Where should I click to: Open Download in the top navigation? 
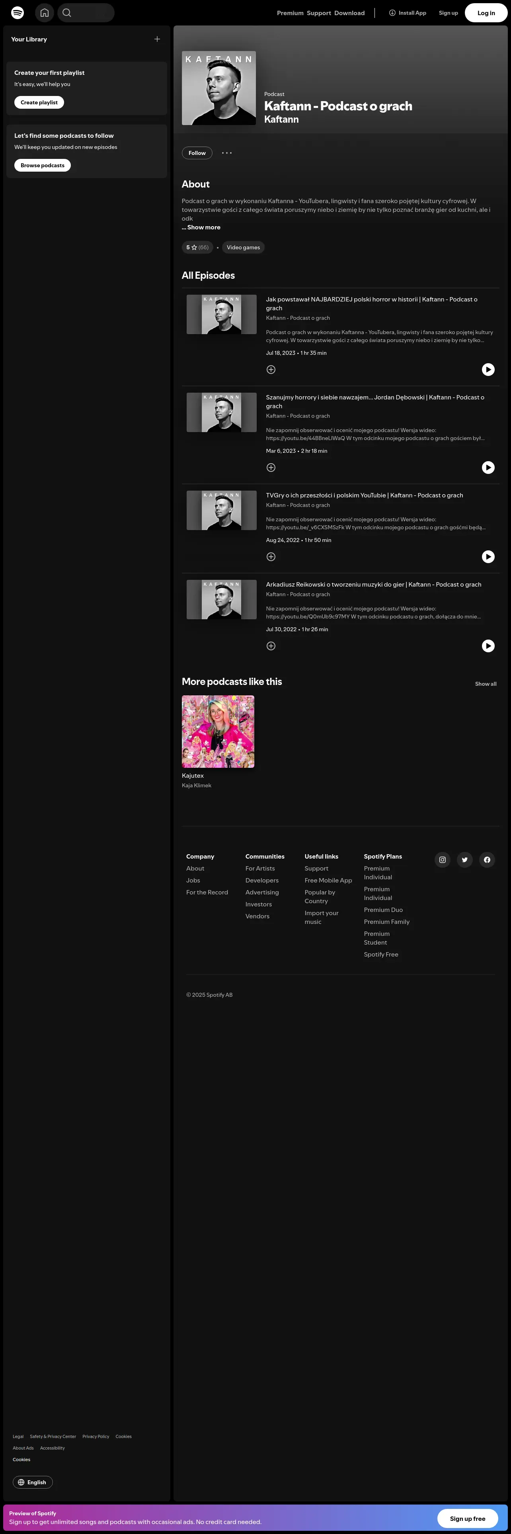point(349,13)
